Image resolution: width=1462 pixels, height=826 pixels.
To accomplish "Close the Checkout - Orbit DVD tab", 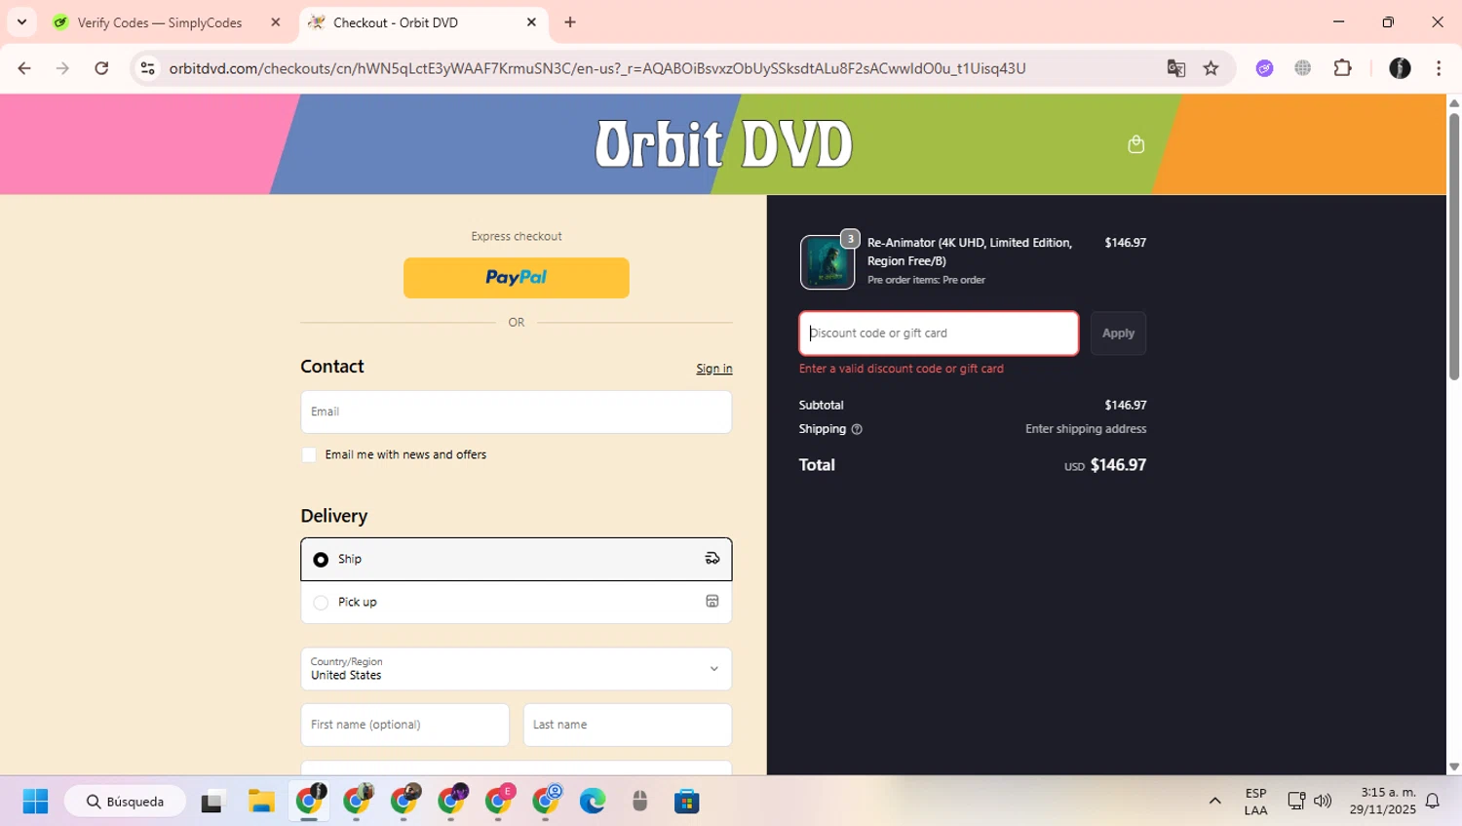I will [x=531, y=22].
